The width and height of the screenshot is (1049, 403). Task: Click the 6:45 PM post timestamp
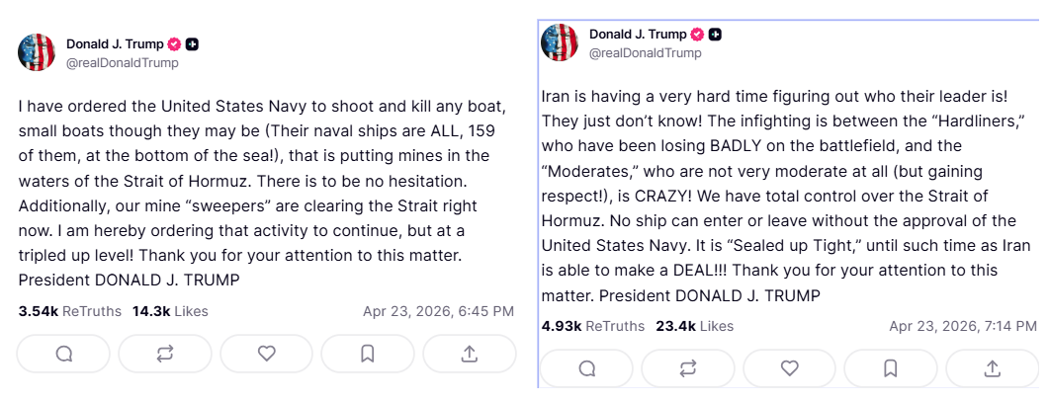click(438, 311)
